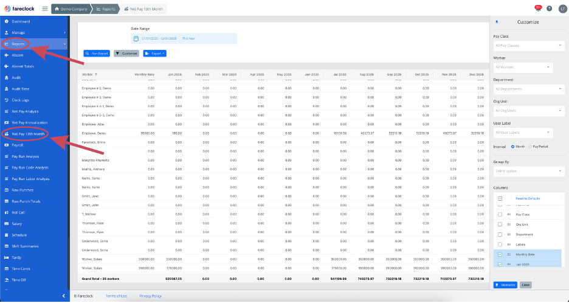Toggle the select-all columns checkbox

tap(500, 199)
